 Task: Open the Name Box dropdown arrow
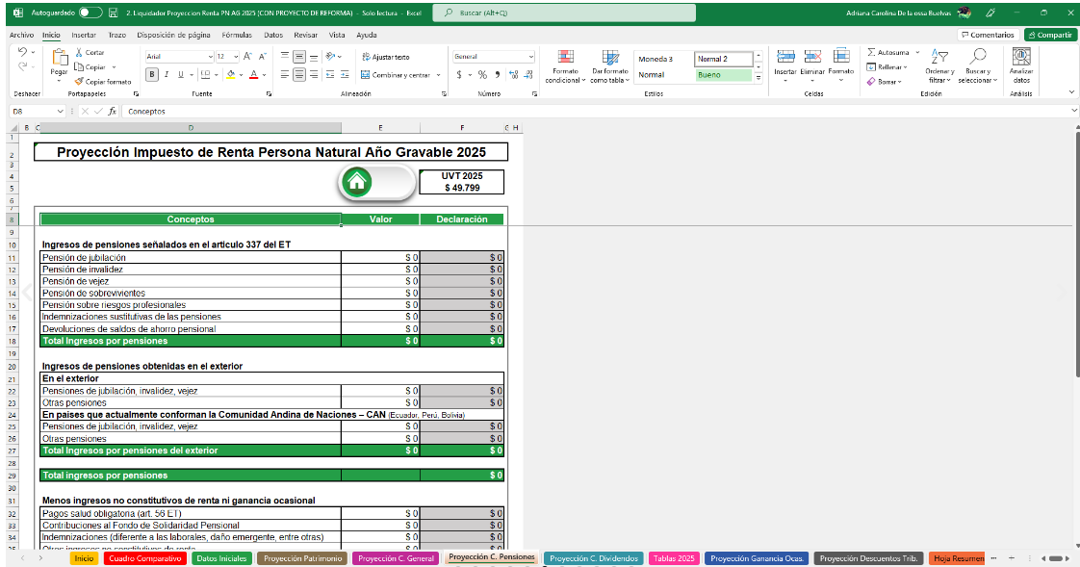[61, 112]
